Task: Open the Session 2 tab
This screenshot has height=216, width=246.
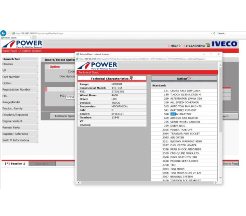Action: pyautogui.click(x=41, y=164)
